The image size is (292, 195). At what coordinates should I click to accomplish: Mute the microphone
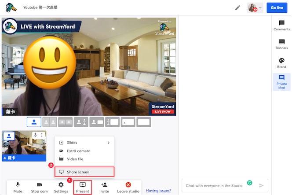[18, 188]
